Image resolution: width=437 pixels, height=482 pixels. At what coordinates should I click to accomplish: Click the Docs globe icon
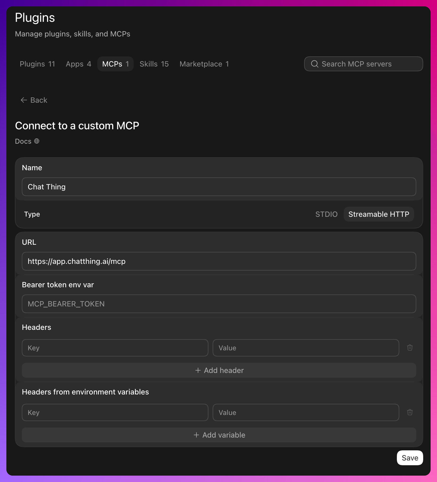37,141
